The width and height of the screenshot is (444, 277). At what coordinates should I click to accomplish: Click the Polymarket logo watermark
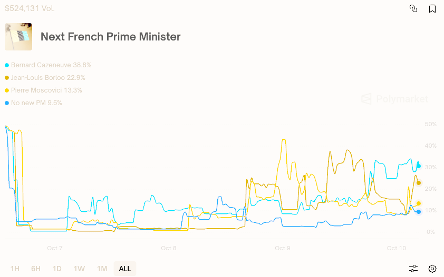click(394, 99)
